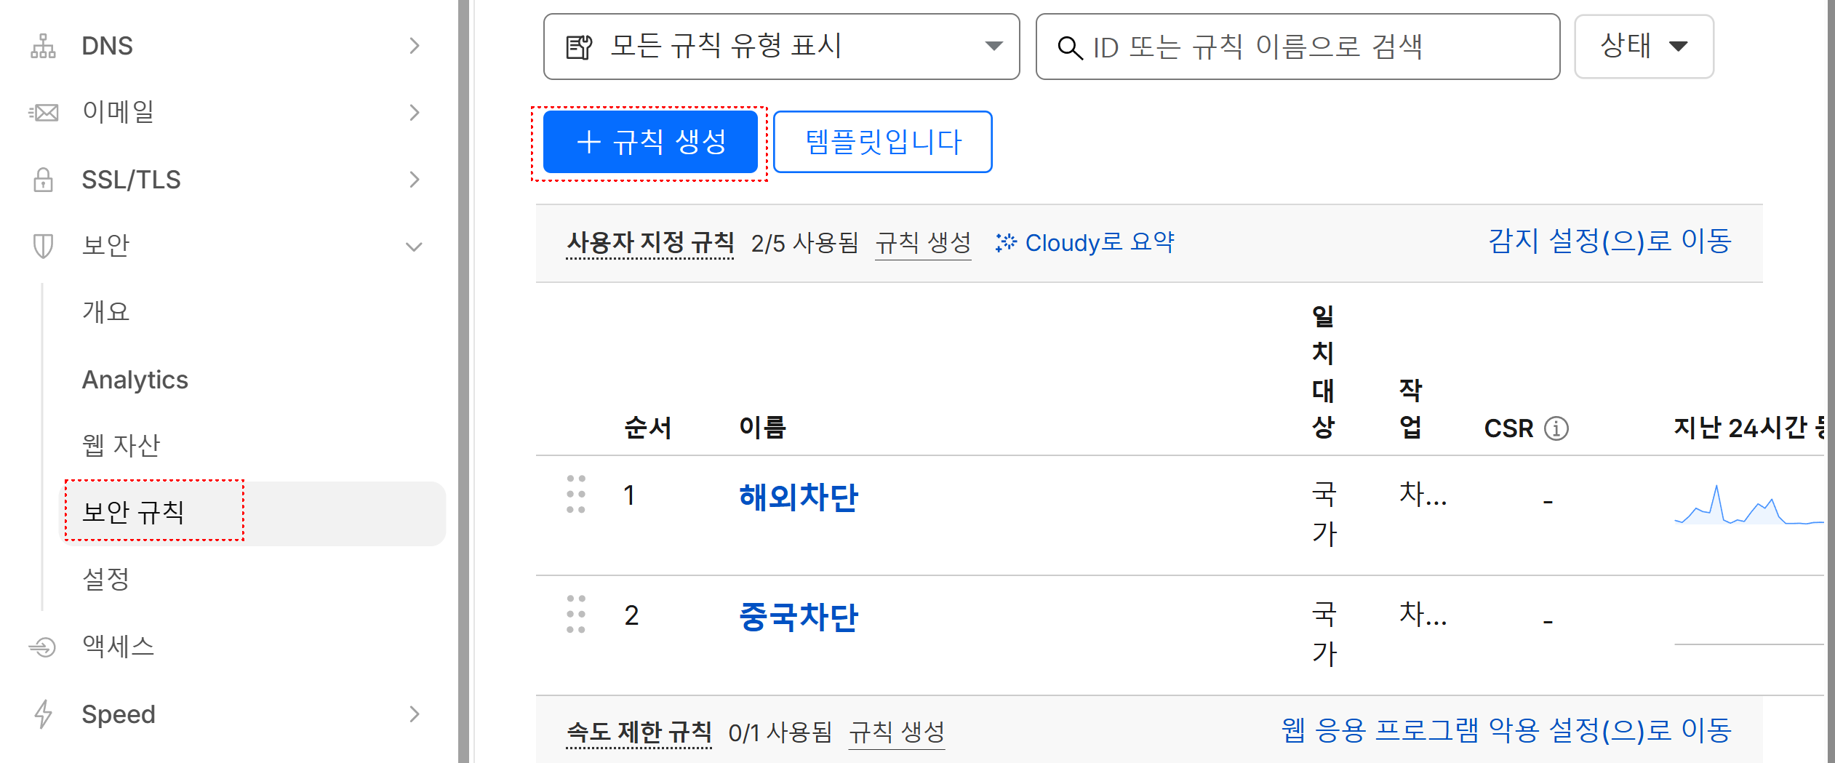Click the email envelope icon
Image resolution: width=1835 pixels, height=763 pixels.
tap(43, 113)
